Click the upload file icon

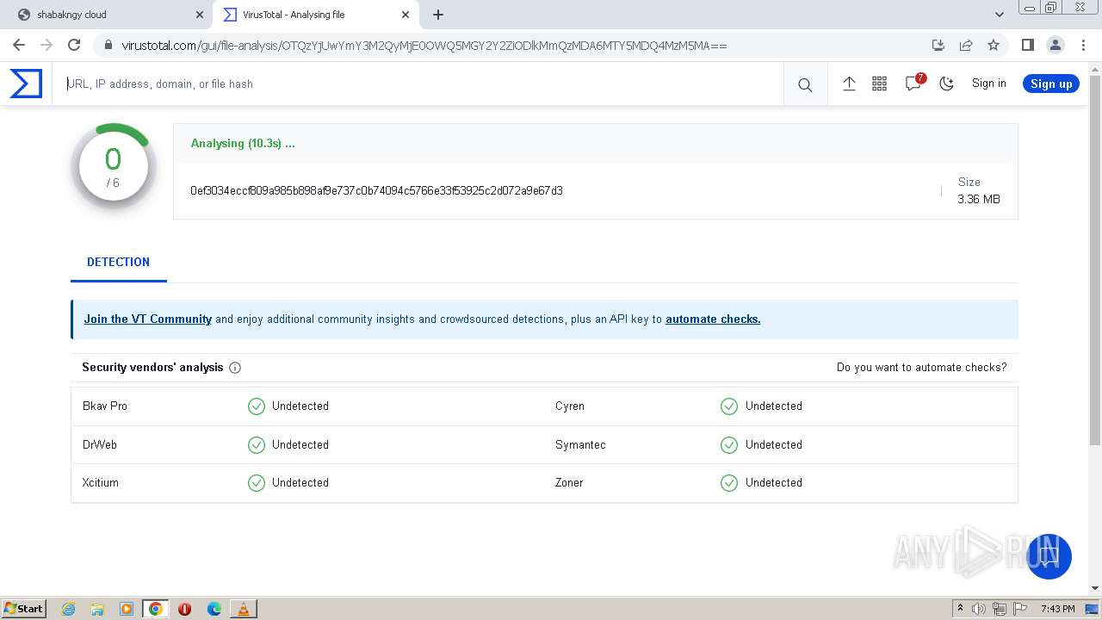tap(849, 84)
